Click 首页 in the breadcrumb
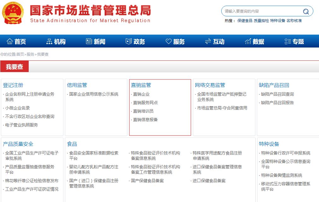This screenshot has height=202, width=319. [20, 54]
